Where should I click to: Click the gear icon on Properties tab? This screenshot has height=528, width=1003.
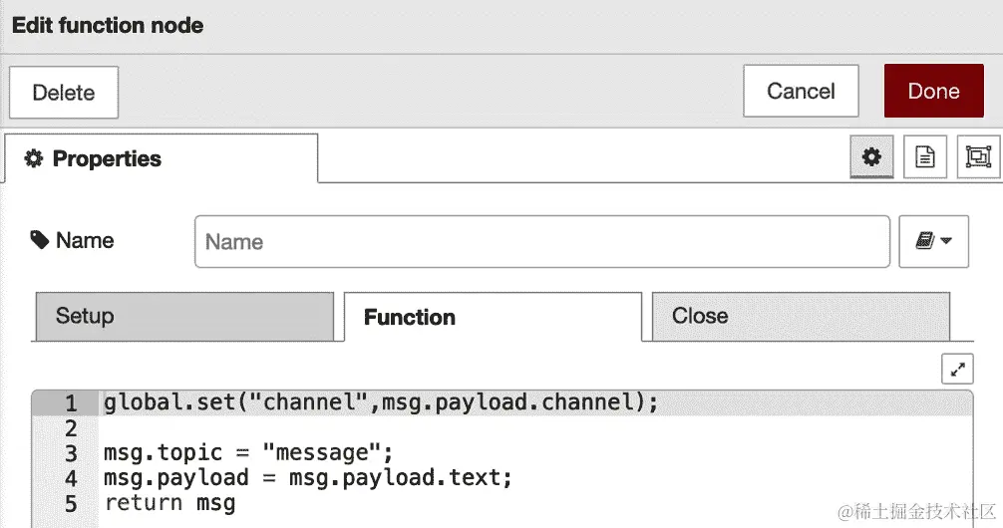pos(33,158)
